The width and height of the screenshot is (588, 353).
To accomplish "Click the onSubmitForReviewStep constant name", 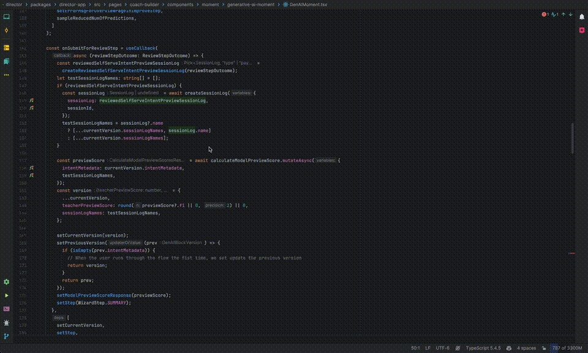I will (89, 48).
